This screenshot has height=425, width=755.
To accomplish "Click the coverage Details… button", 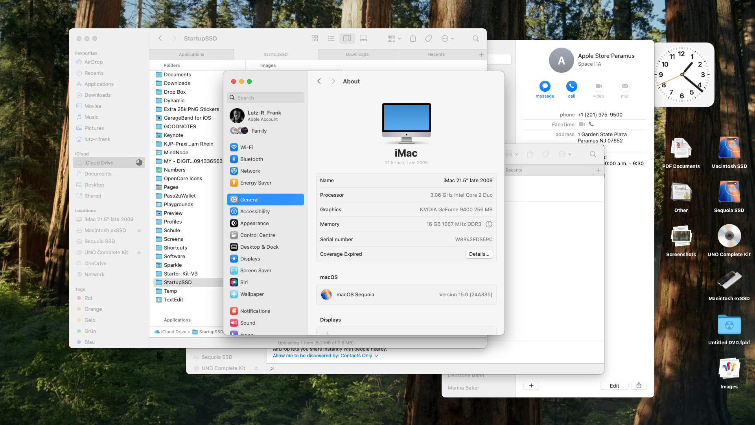I will tap(479, 254).
